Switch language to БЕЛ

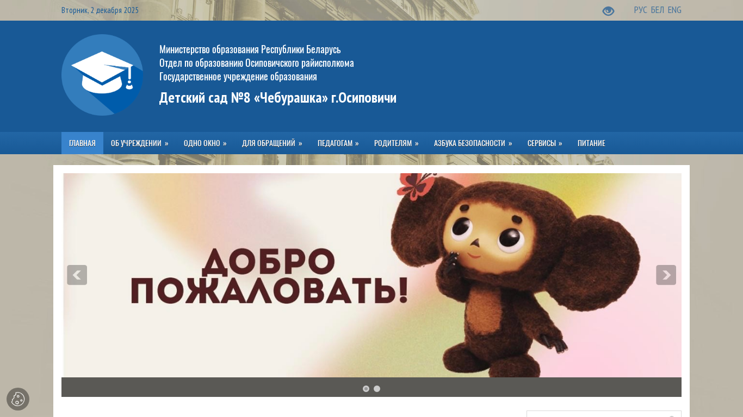pos(658,10)
